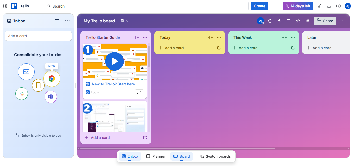This screenshot has height=166, width=354.
Task: Focus the Search input field
Action: (x=147, y=6)
